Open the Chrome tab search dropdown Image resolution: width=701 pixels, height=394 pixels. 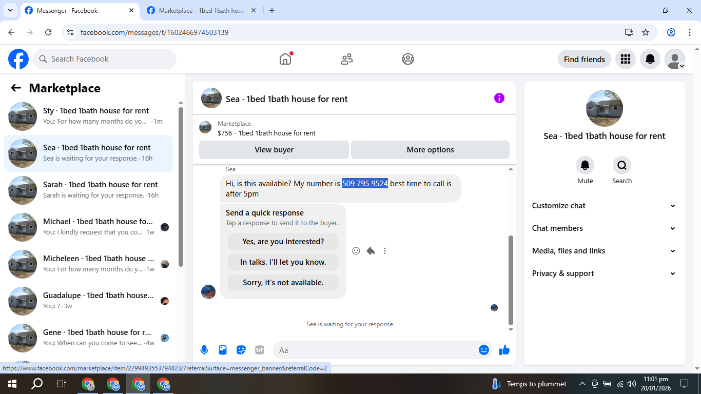[x=10, y=10]
